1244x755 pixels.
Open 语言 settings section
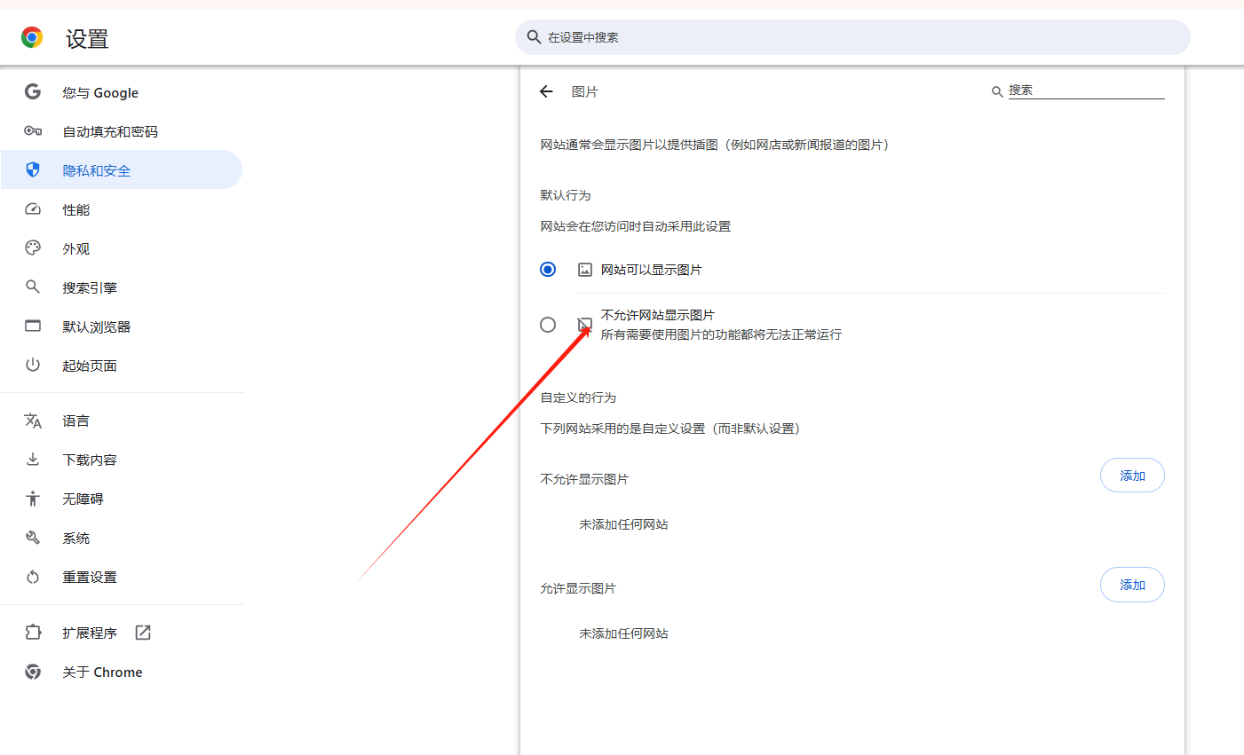pyautogui.click(x=122, y=421)
